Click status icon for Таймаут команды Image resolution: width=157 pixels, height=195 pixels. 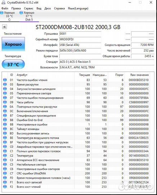[5, 129]
